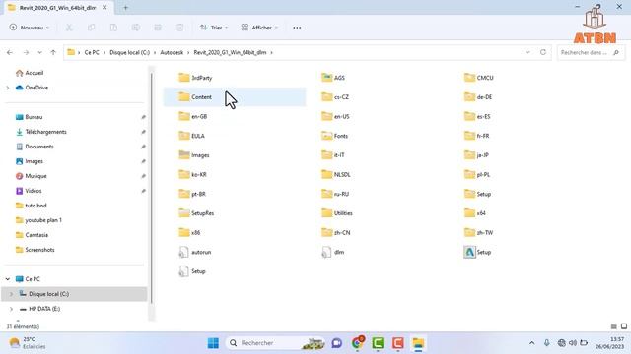Open the en-US folder
The image size is (631, 354).
(x=335, y=116)
